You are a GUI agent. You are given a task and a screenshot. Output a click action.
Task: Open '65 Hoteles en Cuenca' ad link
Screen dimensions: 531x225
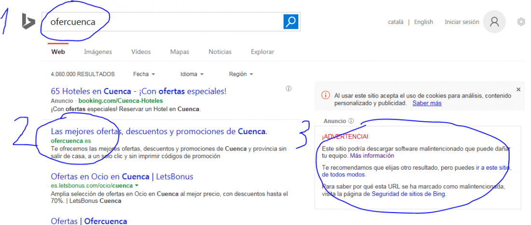tap(139, 91)
